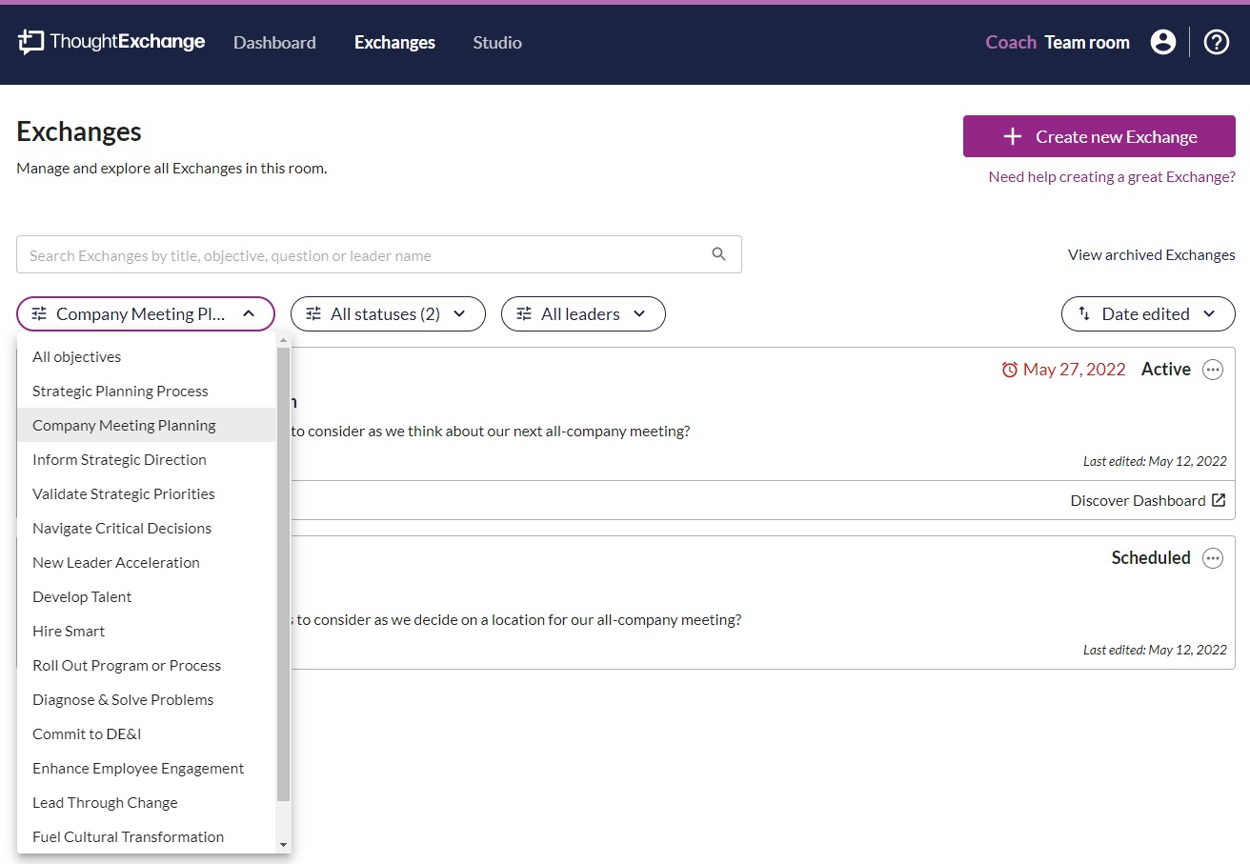Click the May 27, 2022 date
Screen dimensions: 1250x864
click(1075, 370)
